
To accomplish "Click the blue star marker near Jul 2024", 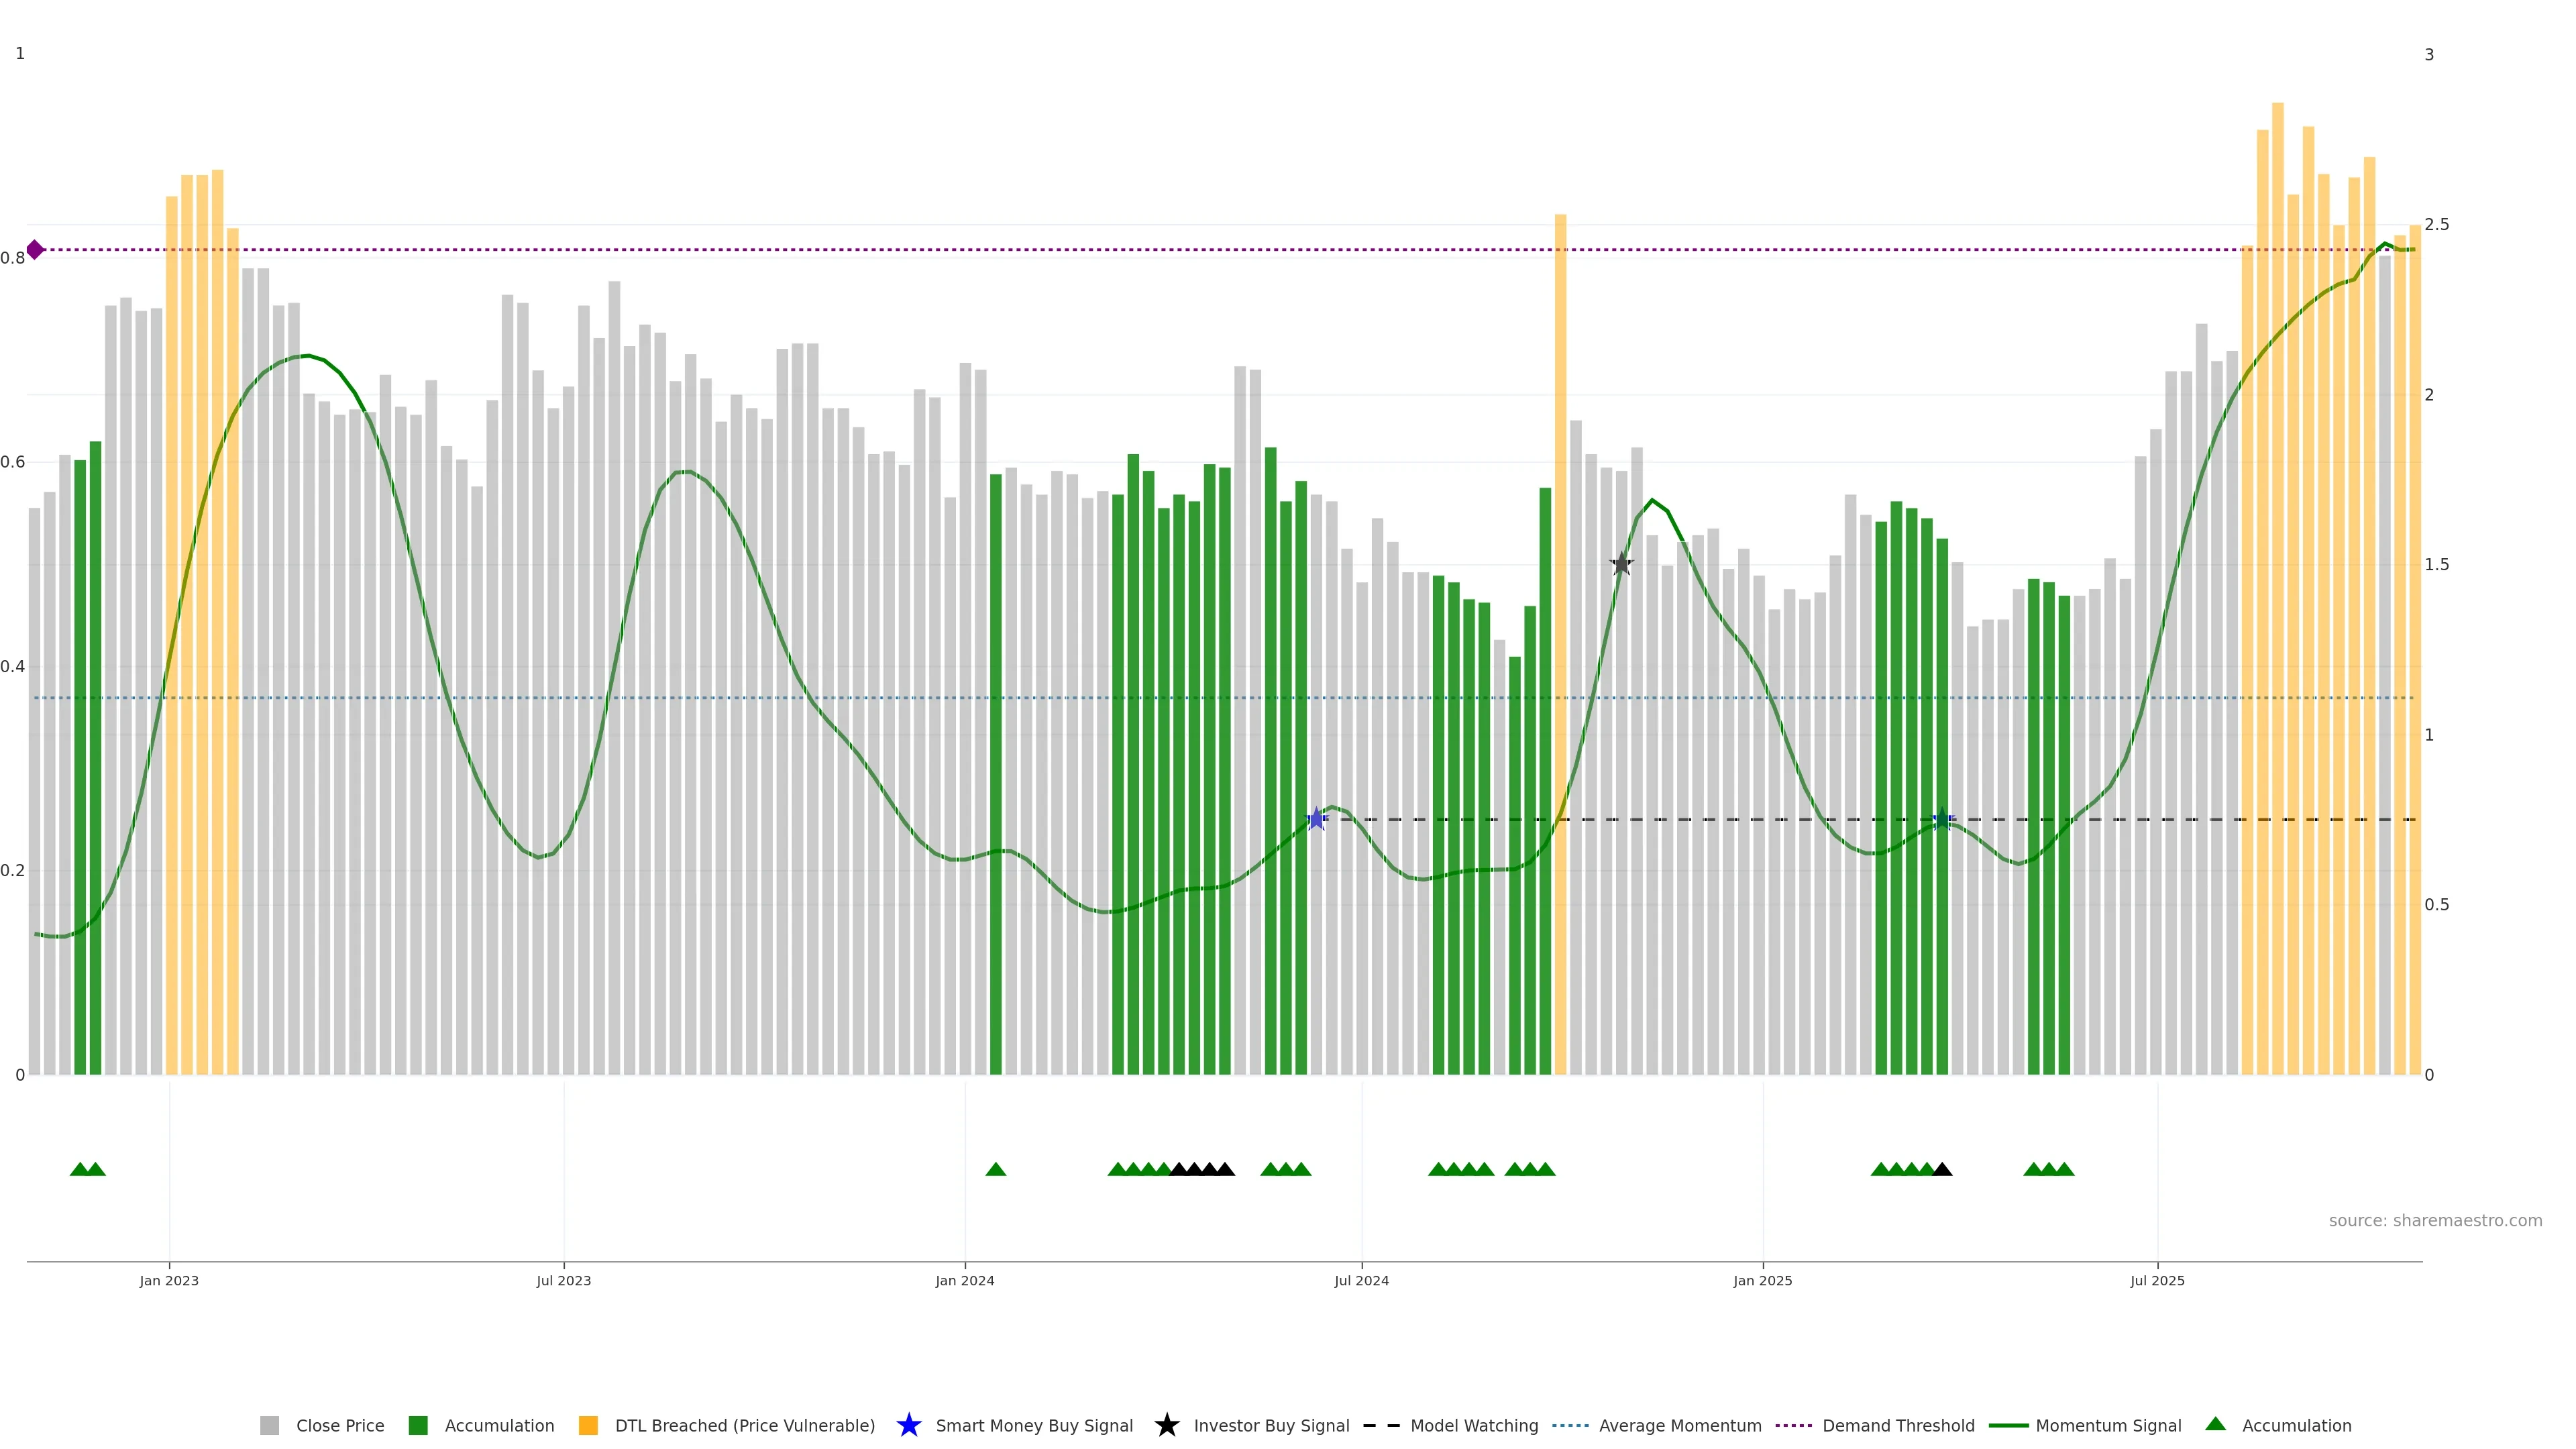I will click(x=1316, y=819).
